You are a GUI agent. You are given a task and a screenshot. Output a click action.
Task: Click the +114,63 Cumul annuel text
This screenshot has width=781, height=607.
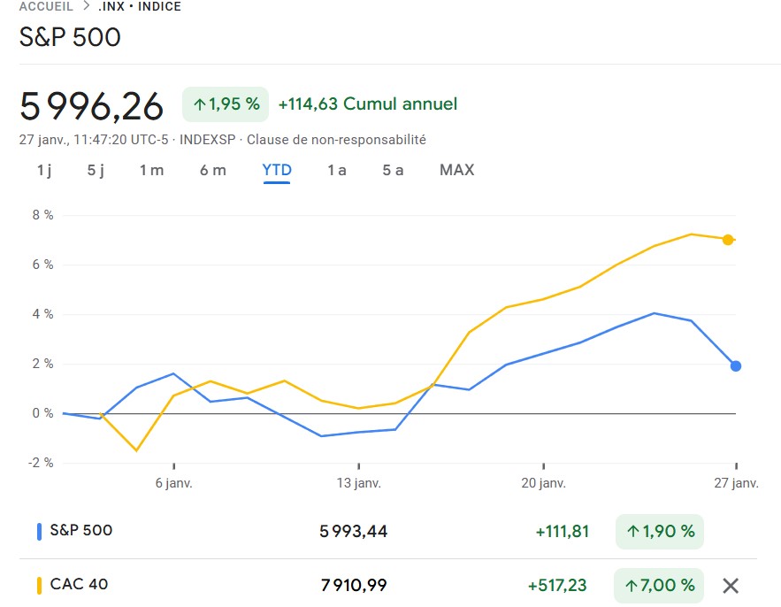coord(368,104)
